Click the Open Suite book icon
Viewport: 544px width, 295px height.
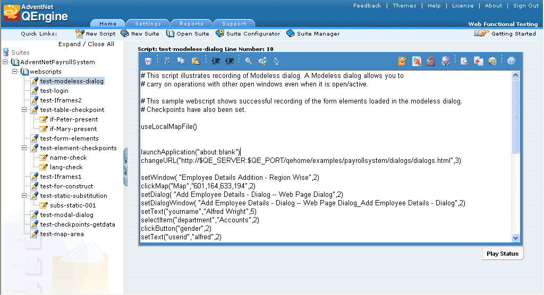(170, 33)
